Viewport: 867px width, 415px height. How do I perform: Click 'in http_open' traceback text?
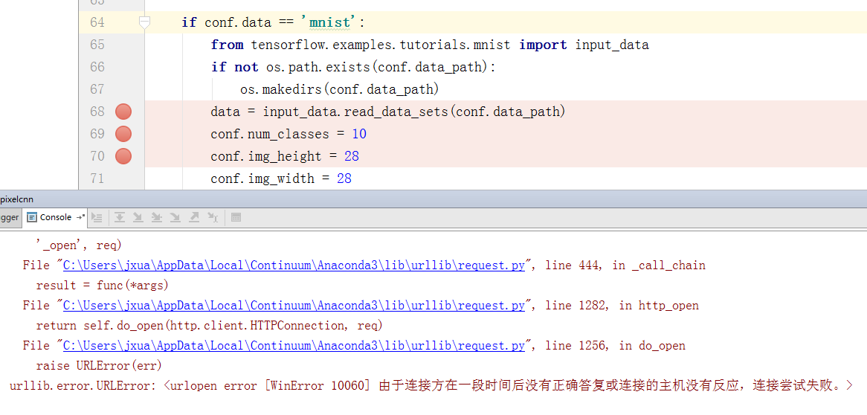click(659, 306)
